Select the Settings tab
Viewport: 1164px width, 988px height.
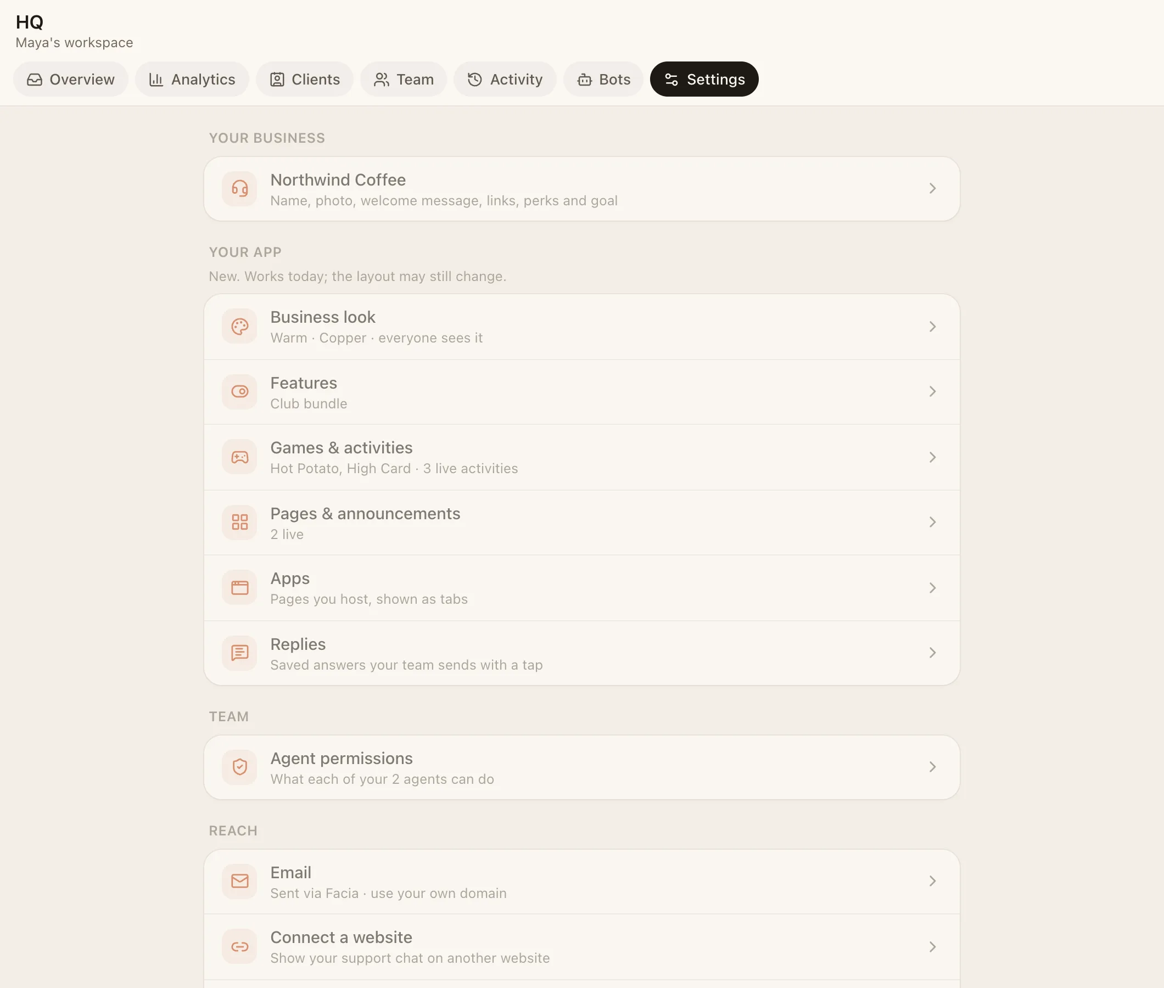704,80
